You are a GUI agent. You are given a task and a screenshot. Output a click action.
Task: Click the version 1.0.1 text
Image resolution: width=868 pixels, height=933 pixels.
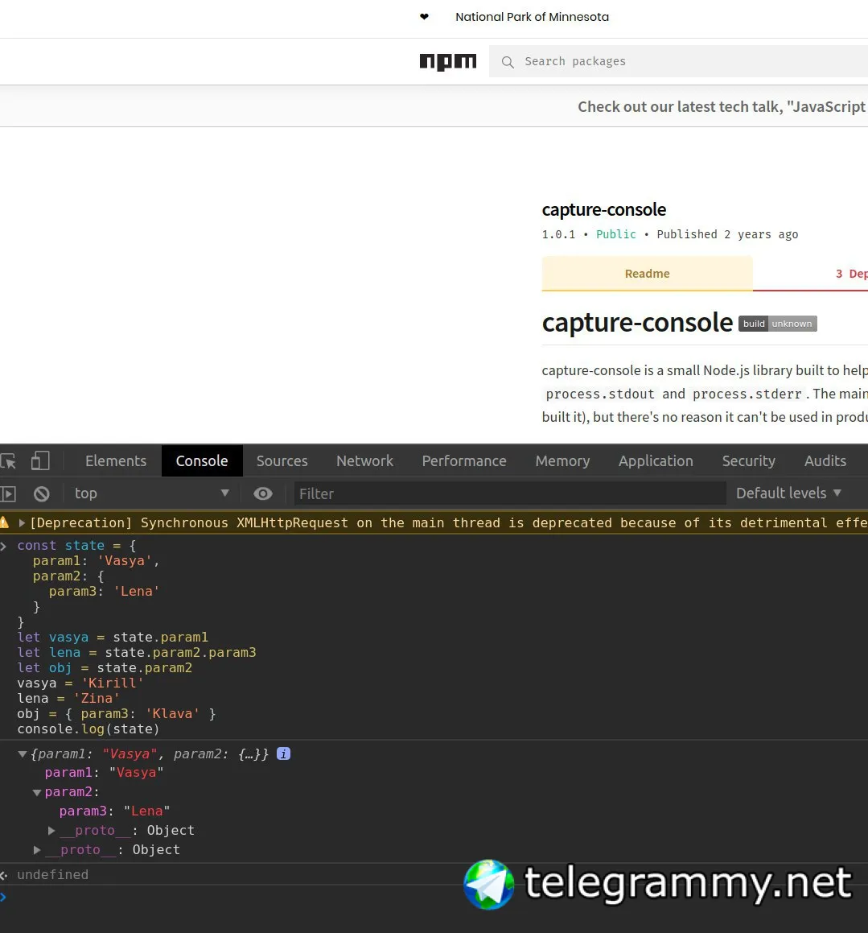[558, 234]
